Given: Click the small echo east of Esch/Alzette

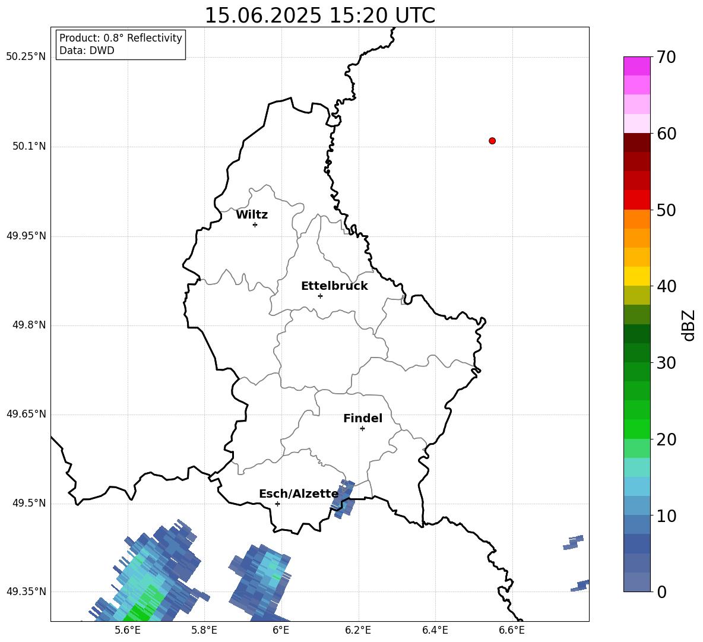Looking at the screenshot, I should [x=343, y=499].
